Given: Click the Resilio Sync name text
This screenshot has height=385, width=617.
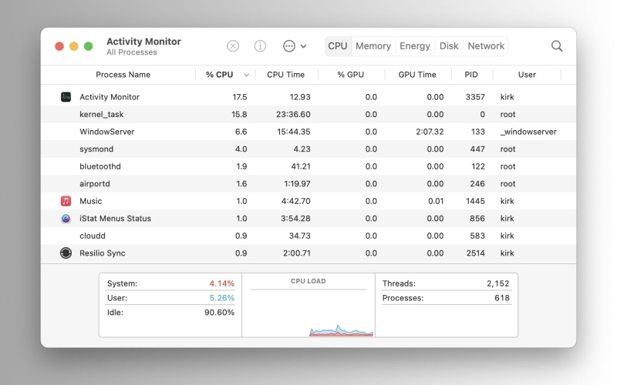Looking at the screenshot, I should (x=103, y=253).
